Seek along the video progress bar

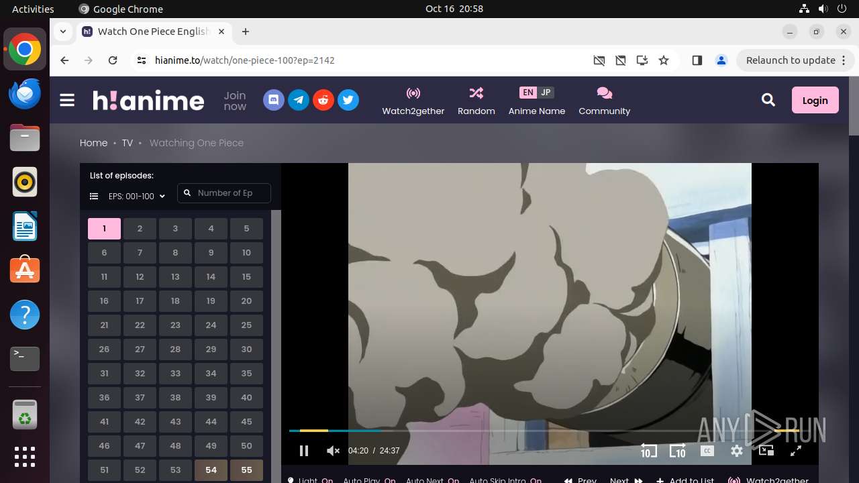[x=544, y=431]
